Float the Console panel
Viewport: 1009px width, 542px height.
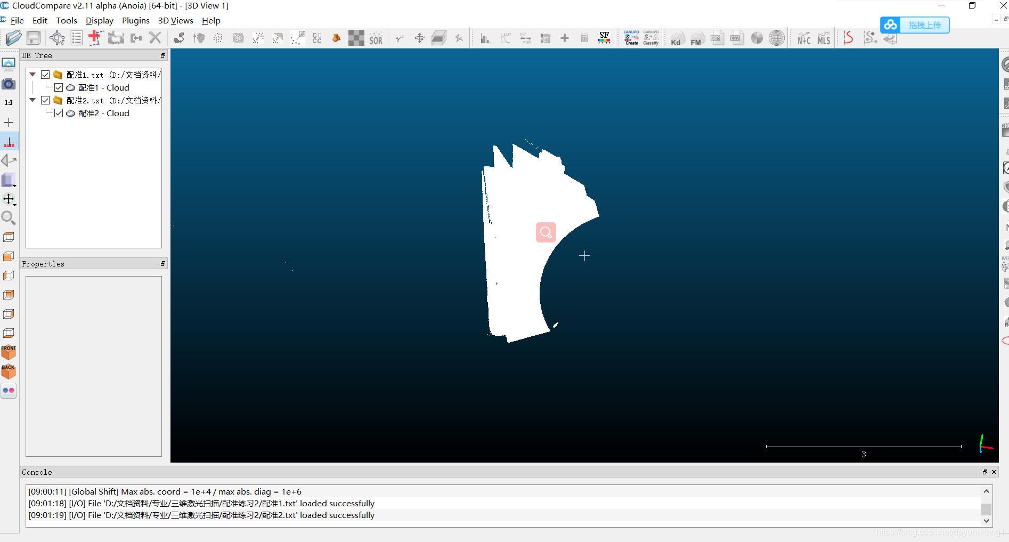(985, 472)
